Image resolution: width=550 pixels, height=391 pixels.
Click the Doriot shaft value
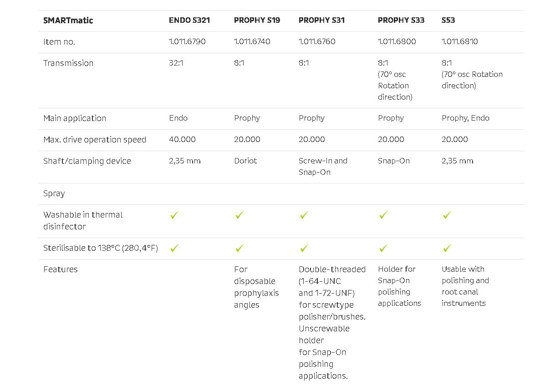pyautogui.click(x=245, y=161)
